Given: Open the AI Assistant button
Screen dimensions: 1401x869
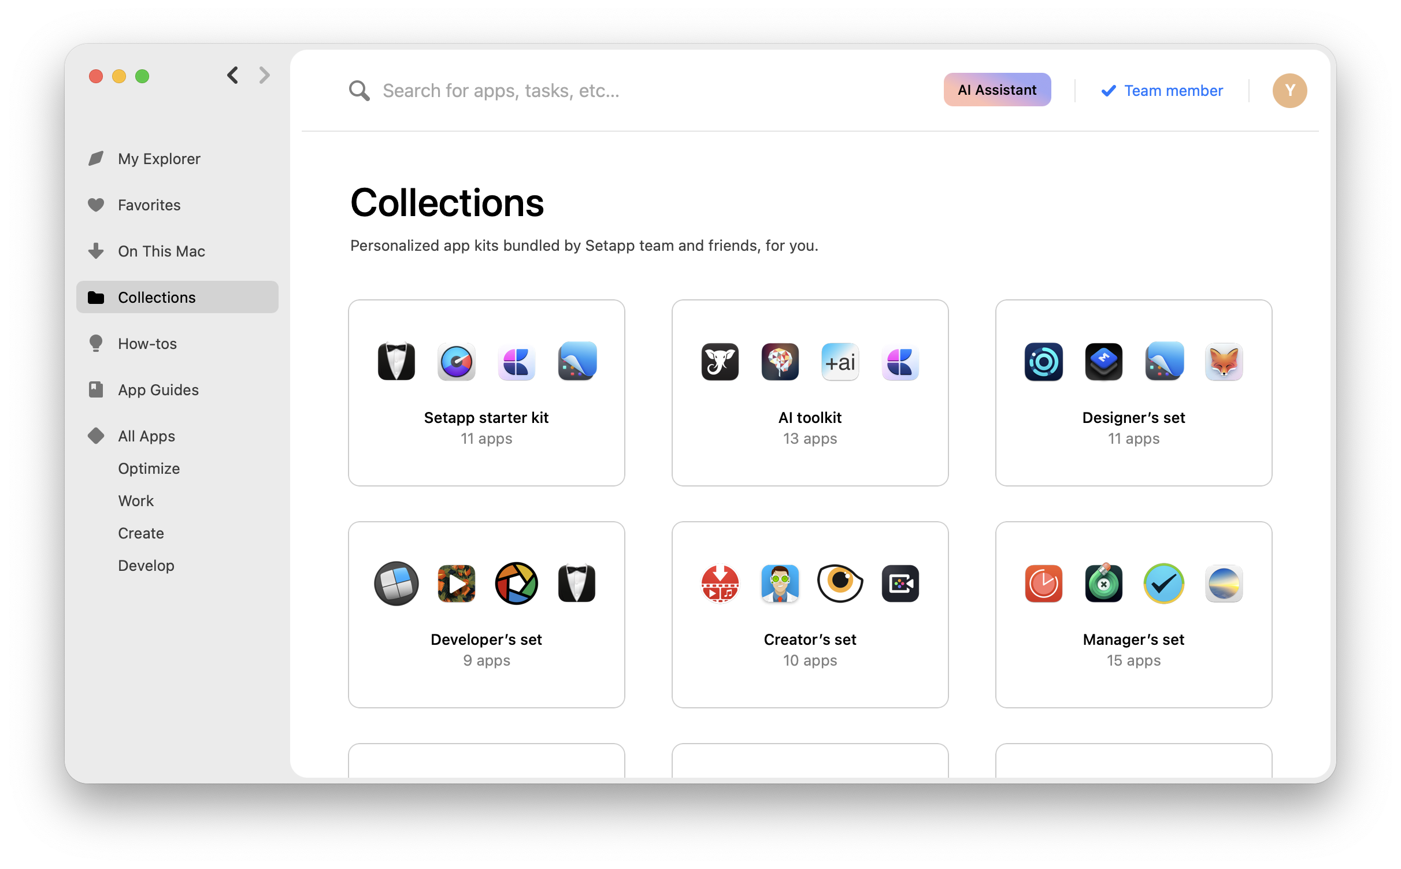Looking at the screenshot, I should 997,90.
